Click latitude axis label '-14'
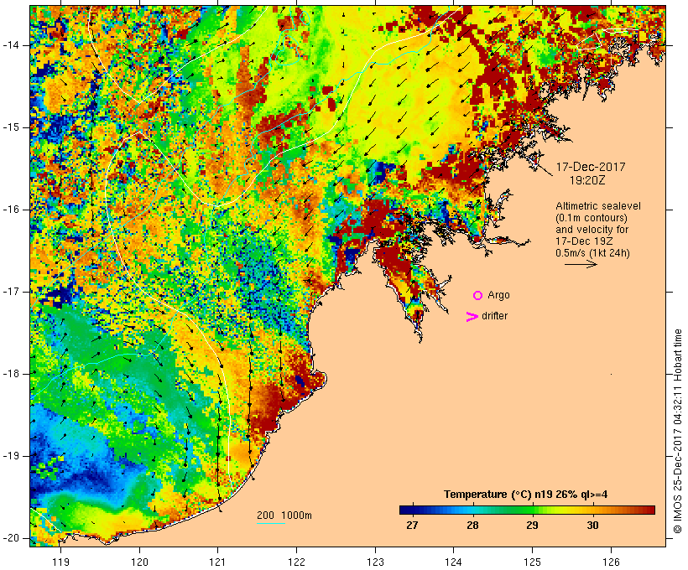Screen dimensions: 688x570 [x=10, y=45]
